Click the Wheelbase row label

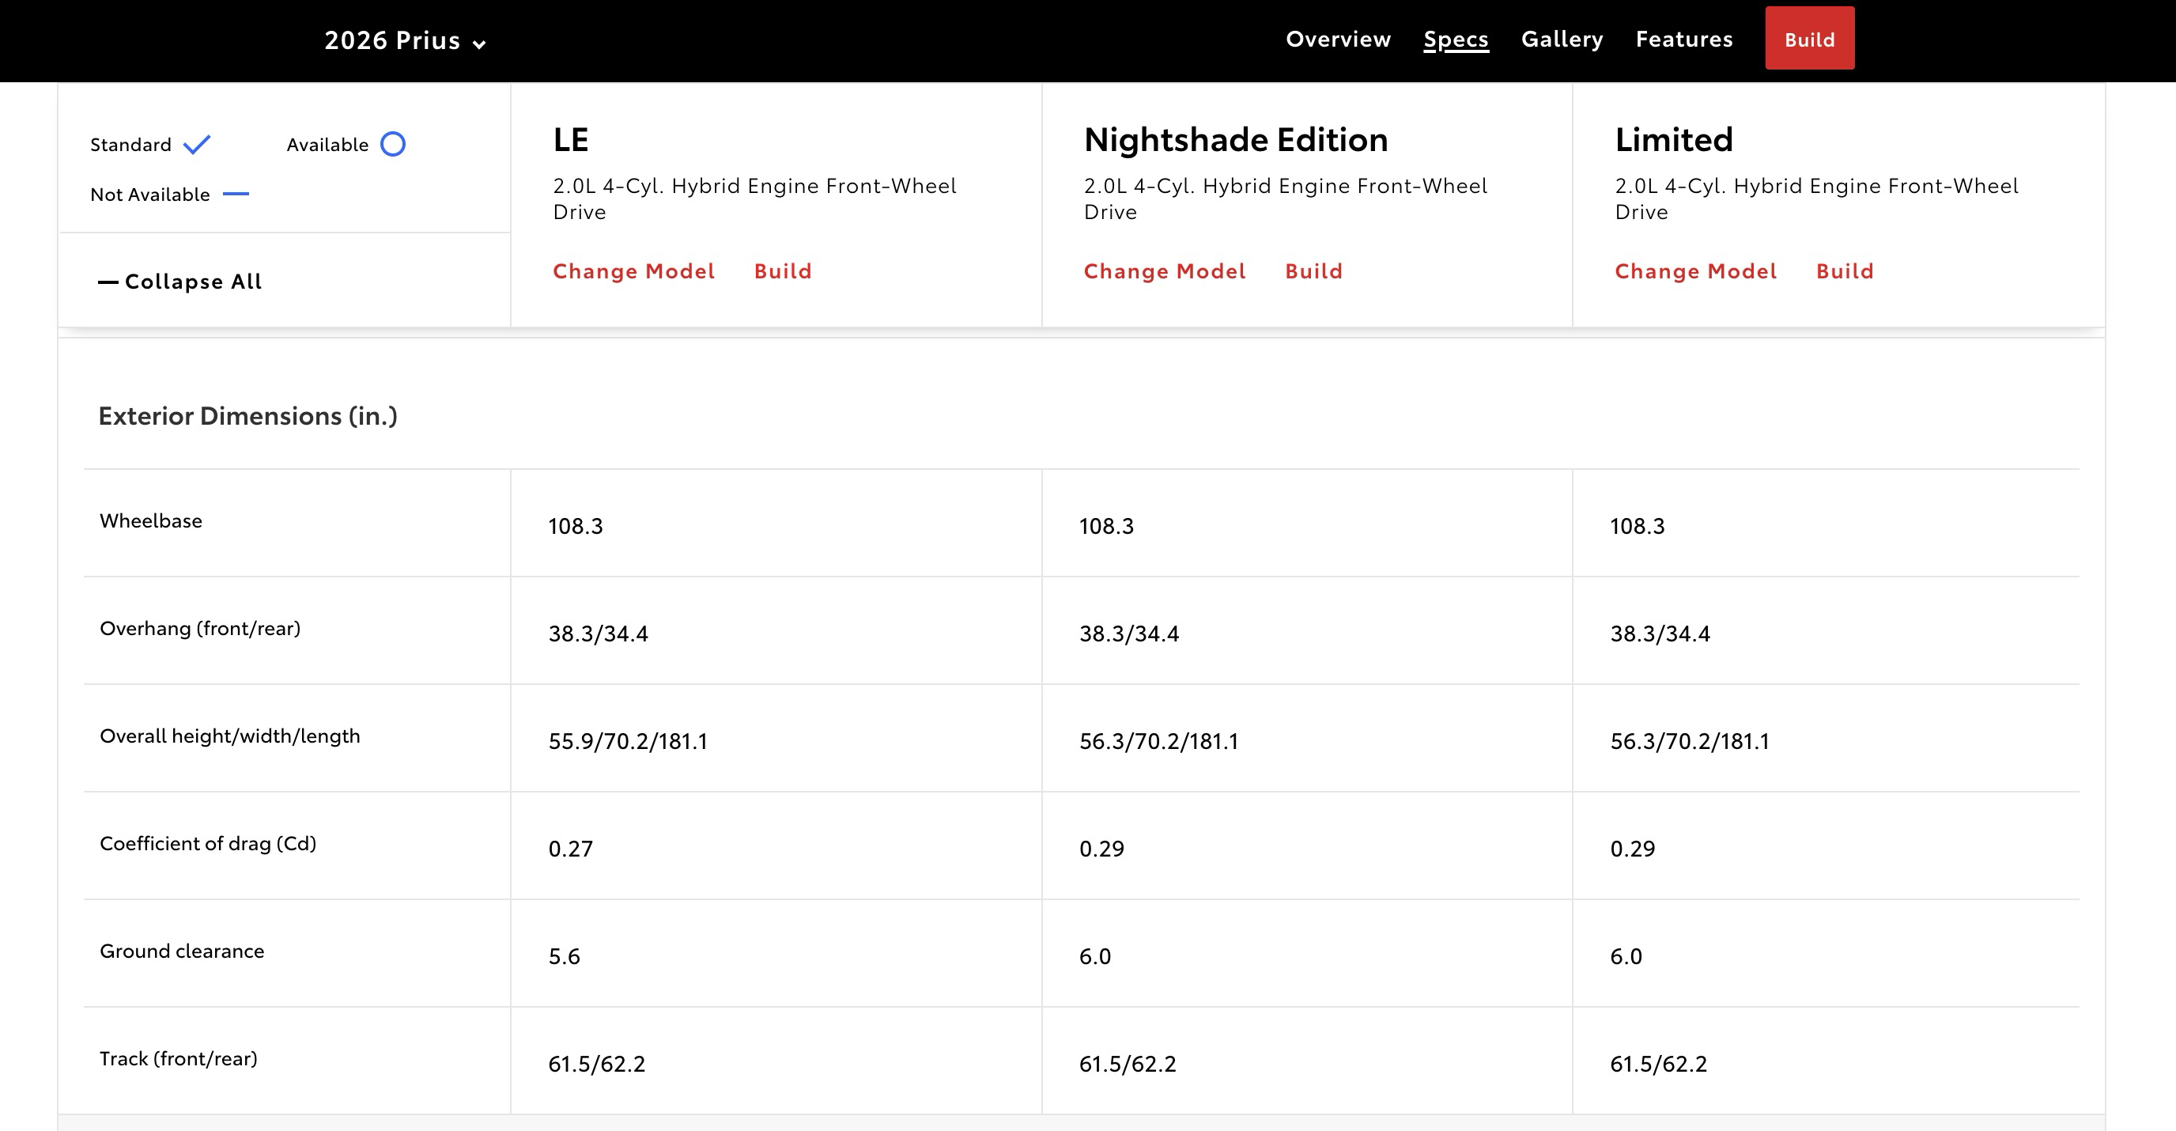coord(151,521)
